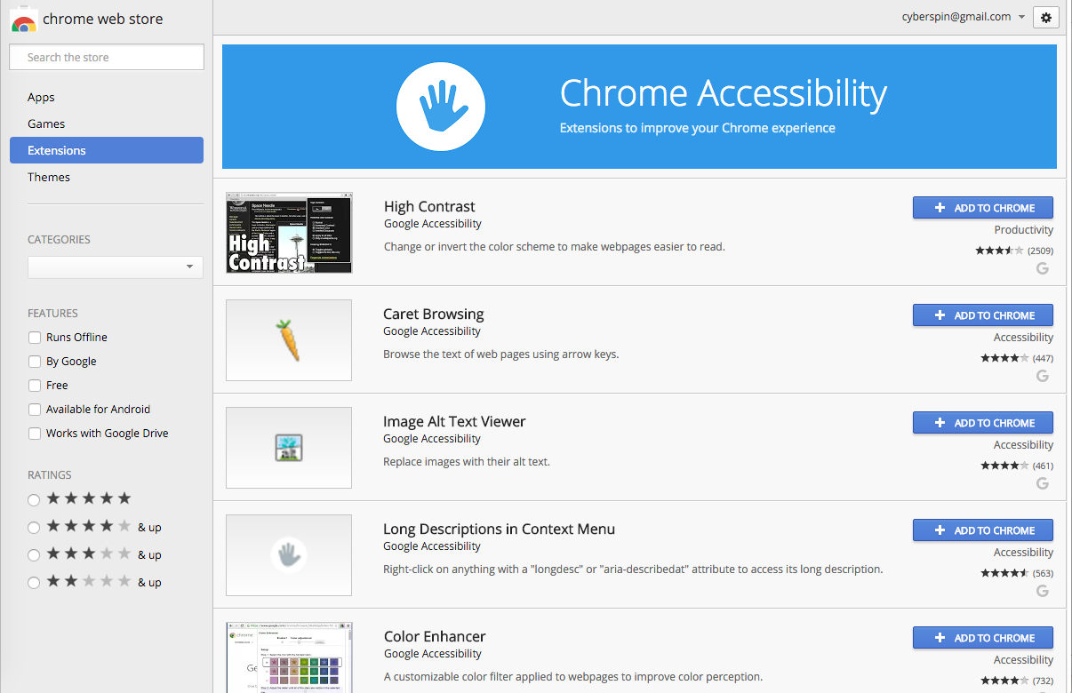Open the Caret Browsing title link
Screen dimensions: 1072x693
434,314
